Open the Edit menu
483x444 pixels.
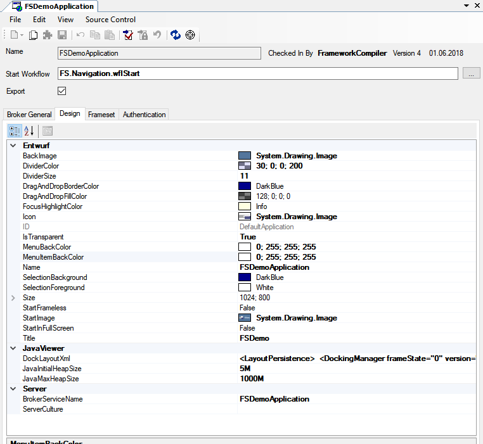[x=39, y=20]
